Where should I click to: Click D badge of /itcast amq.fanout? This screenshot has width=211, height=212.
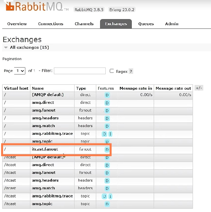tap(107, 173)
